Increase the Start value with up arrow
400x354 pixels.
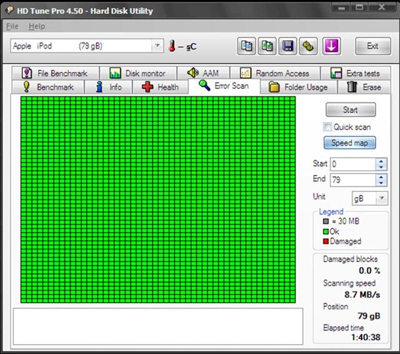(381, 161)
